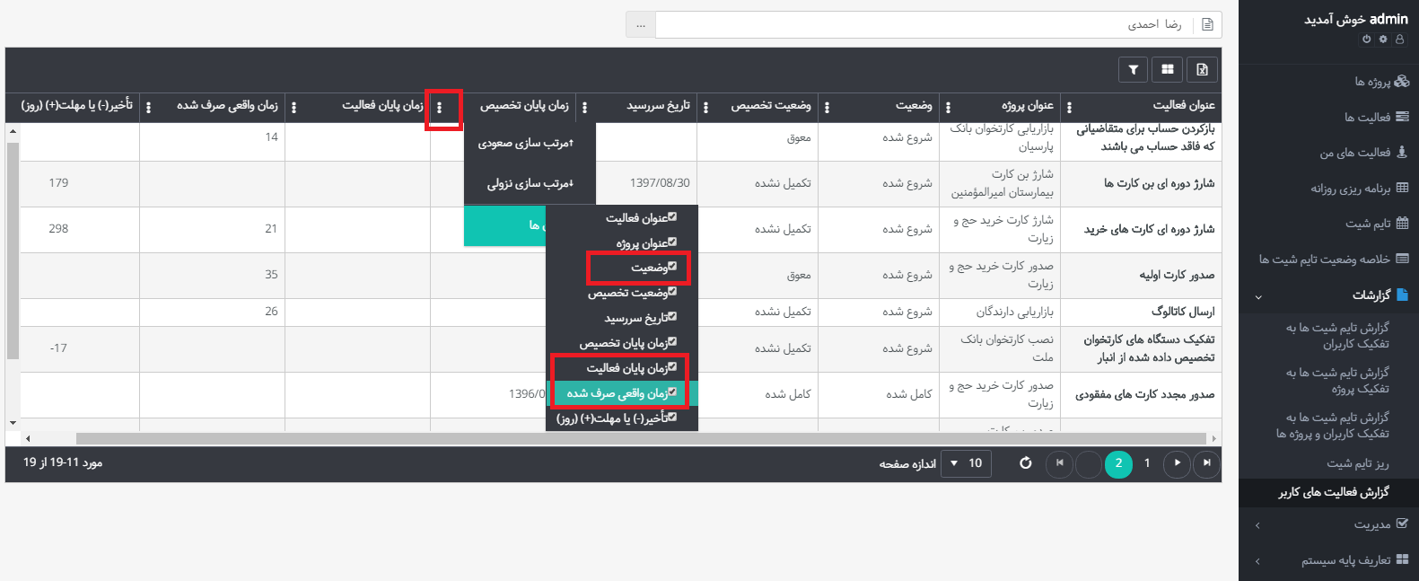The width and height of the screenshot is (1419, 581).
Task: Click the Excel export icon in grid toolbar
Action: [1202, 69]
